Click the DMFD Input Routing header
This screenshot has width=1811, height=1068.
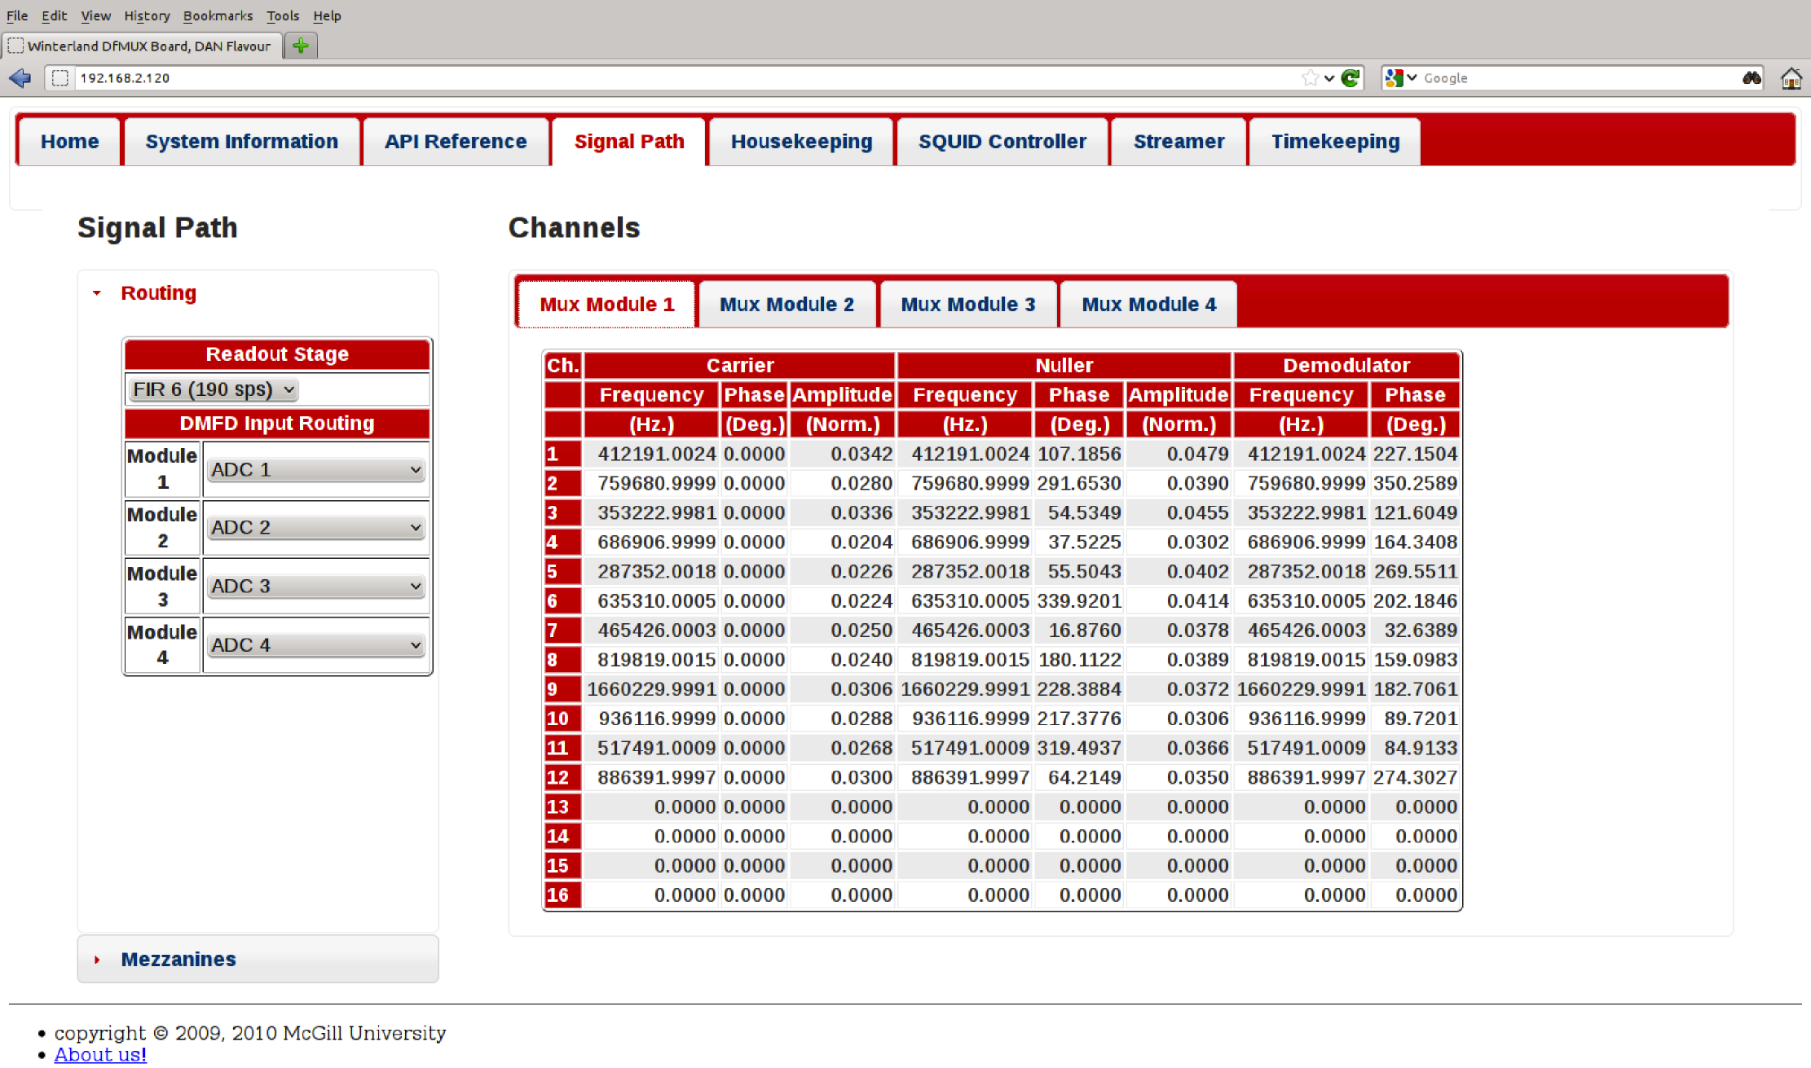[277, 424]
